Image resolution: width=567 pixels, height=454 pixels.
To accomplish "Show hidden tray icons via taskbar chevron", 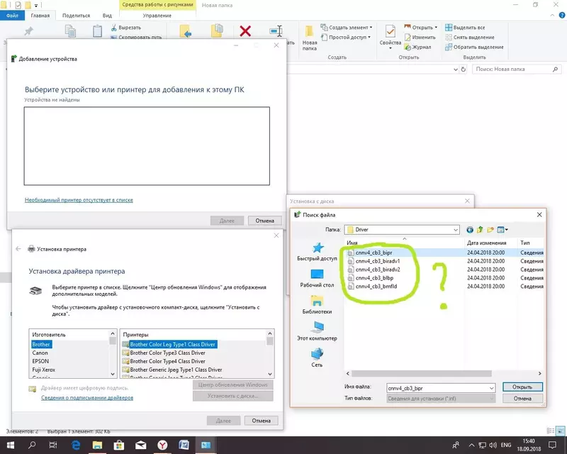I will 471,445.
